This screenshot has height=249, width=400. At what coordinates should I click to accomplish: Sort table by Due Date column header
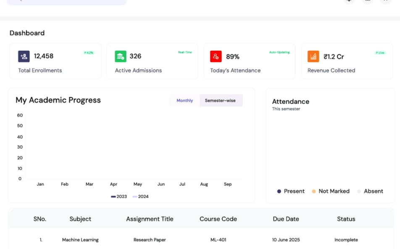click(x=286, y=219)
